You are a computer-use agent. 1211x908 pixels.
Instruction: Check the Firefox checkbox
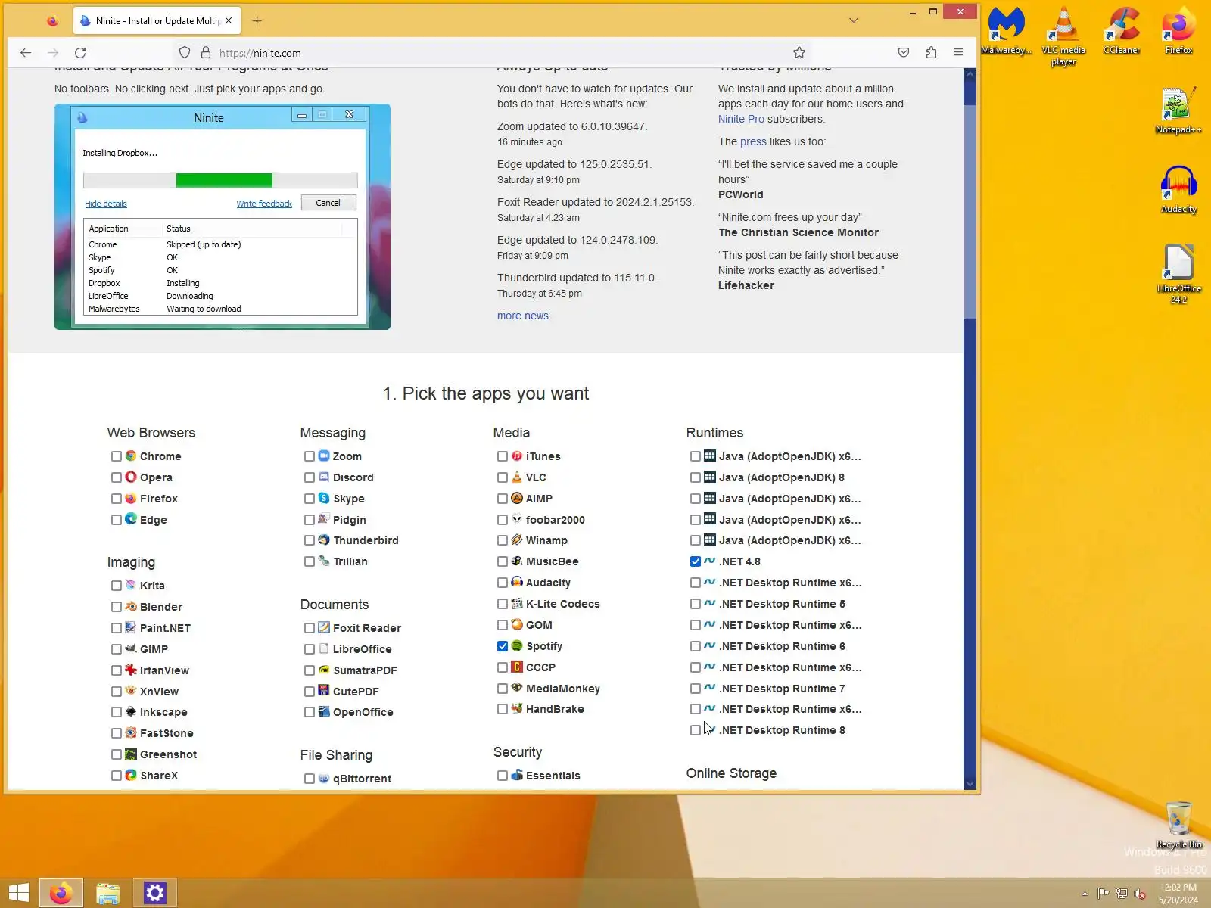click(x=117, y=499)
